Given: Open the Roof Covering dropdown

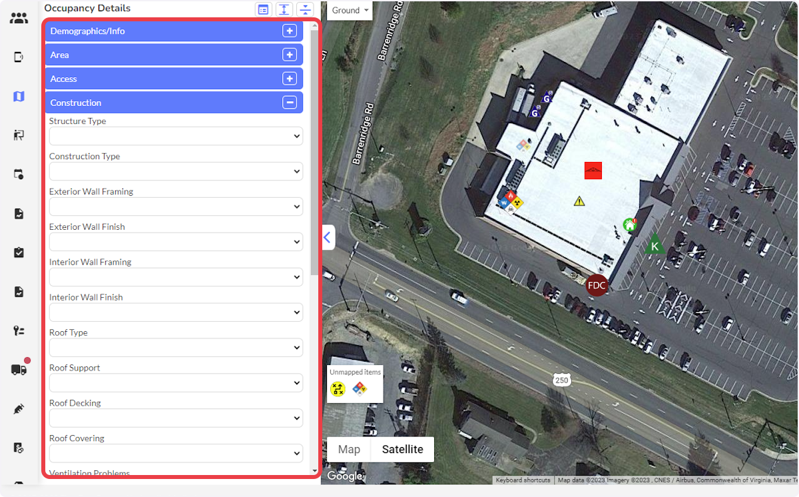Looking at the screenshot, I should [x=176, y=454].
